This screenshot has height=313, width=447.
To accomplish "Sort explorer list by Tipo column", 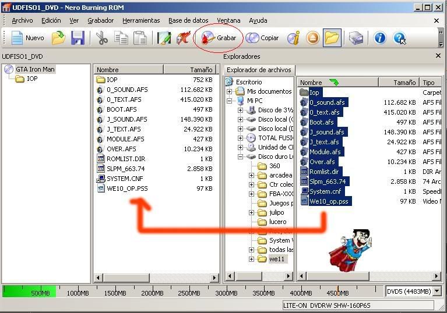I will click(431, 83).
